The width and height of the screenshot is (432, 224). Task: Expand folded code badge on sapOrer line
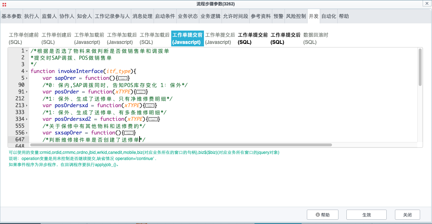[123, 78]
